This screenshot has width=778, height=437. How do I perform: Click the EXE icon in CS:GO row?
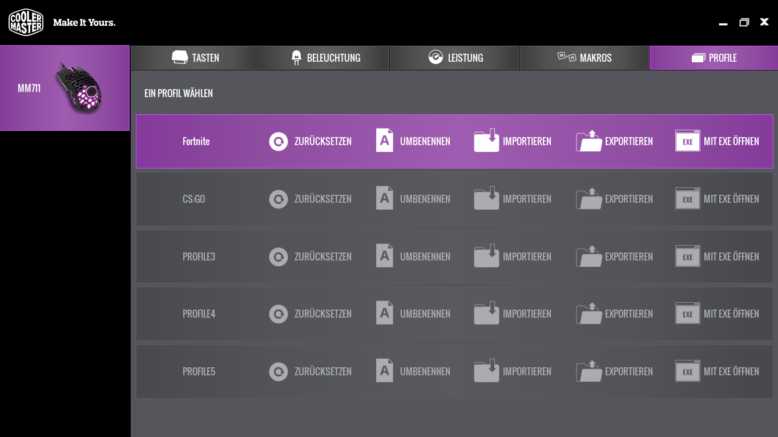688,198
